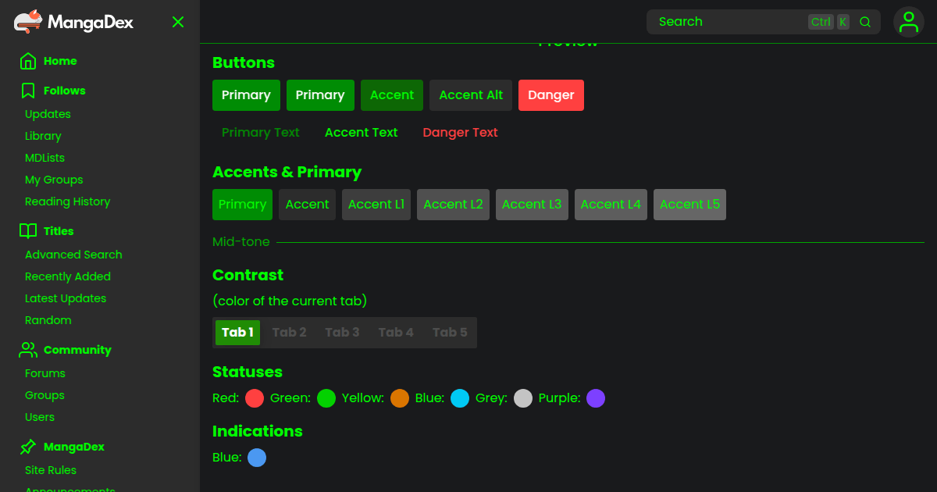Click the Accent button under Buttons
937x492 pixels.
(392, 95)
